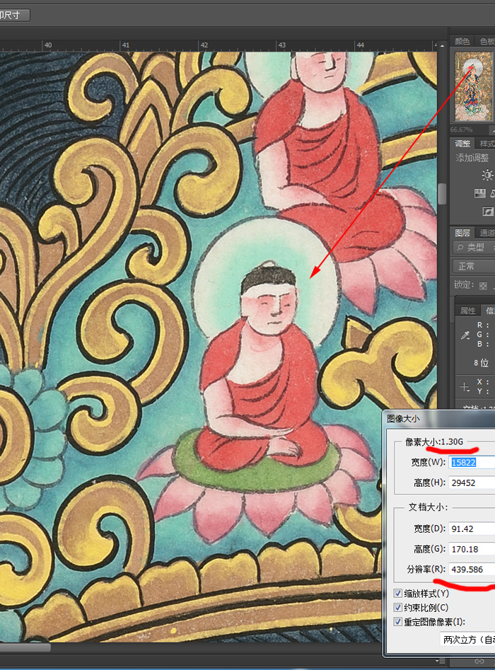This screenshot has width=495, height=670.
Task: Click the document height field showing 170.18
Action: [472, 549]
